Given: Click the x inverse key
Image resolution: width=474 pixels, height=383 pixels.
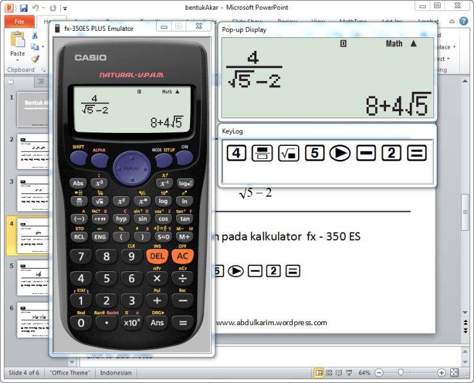Looking at the screenshot, I should tap(164, 183).
